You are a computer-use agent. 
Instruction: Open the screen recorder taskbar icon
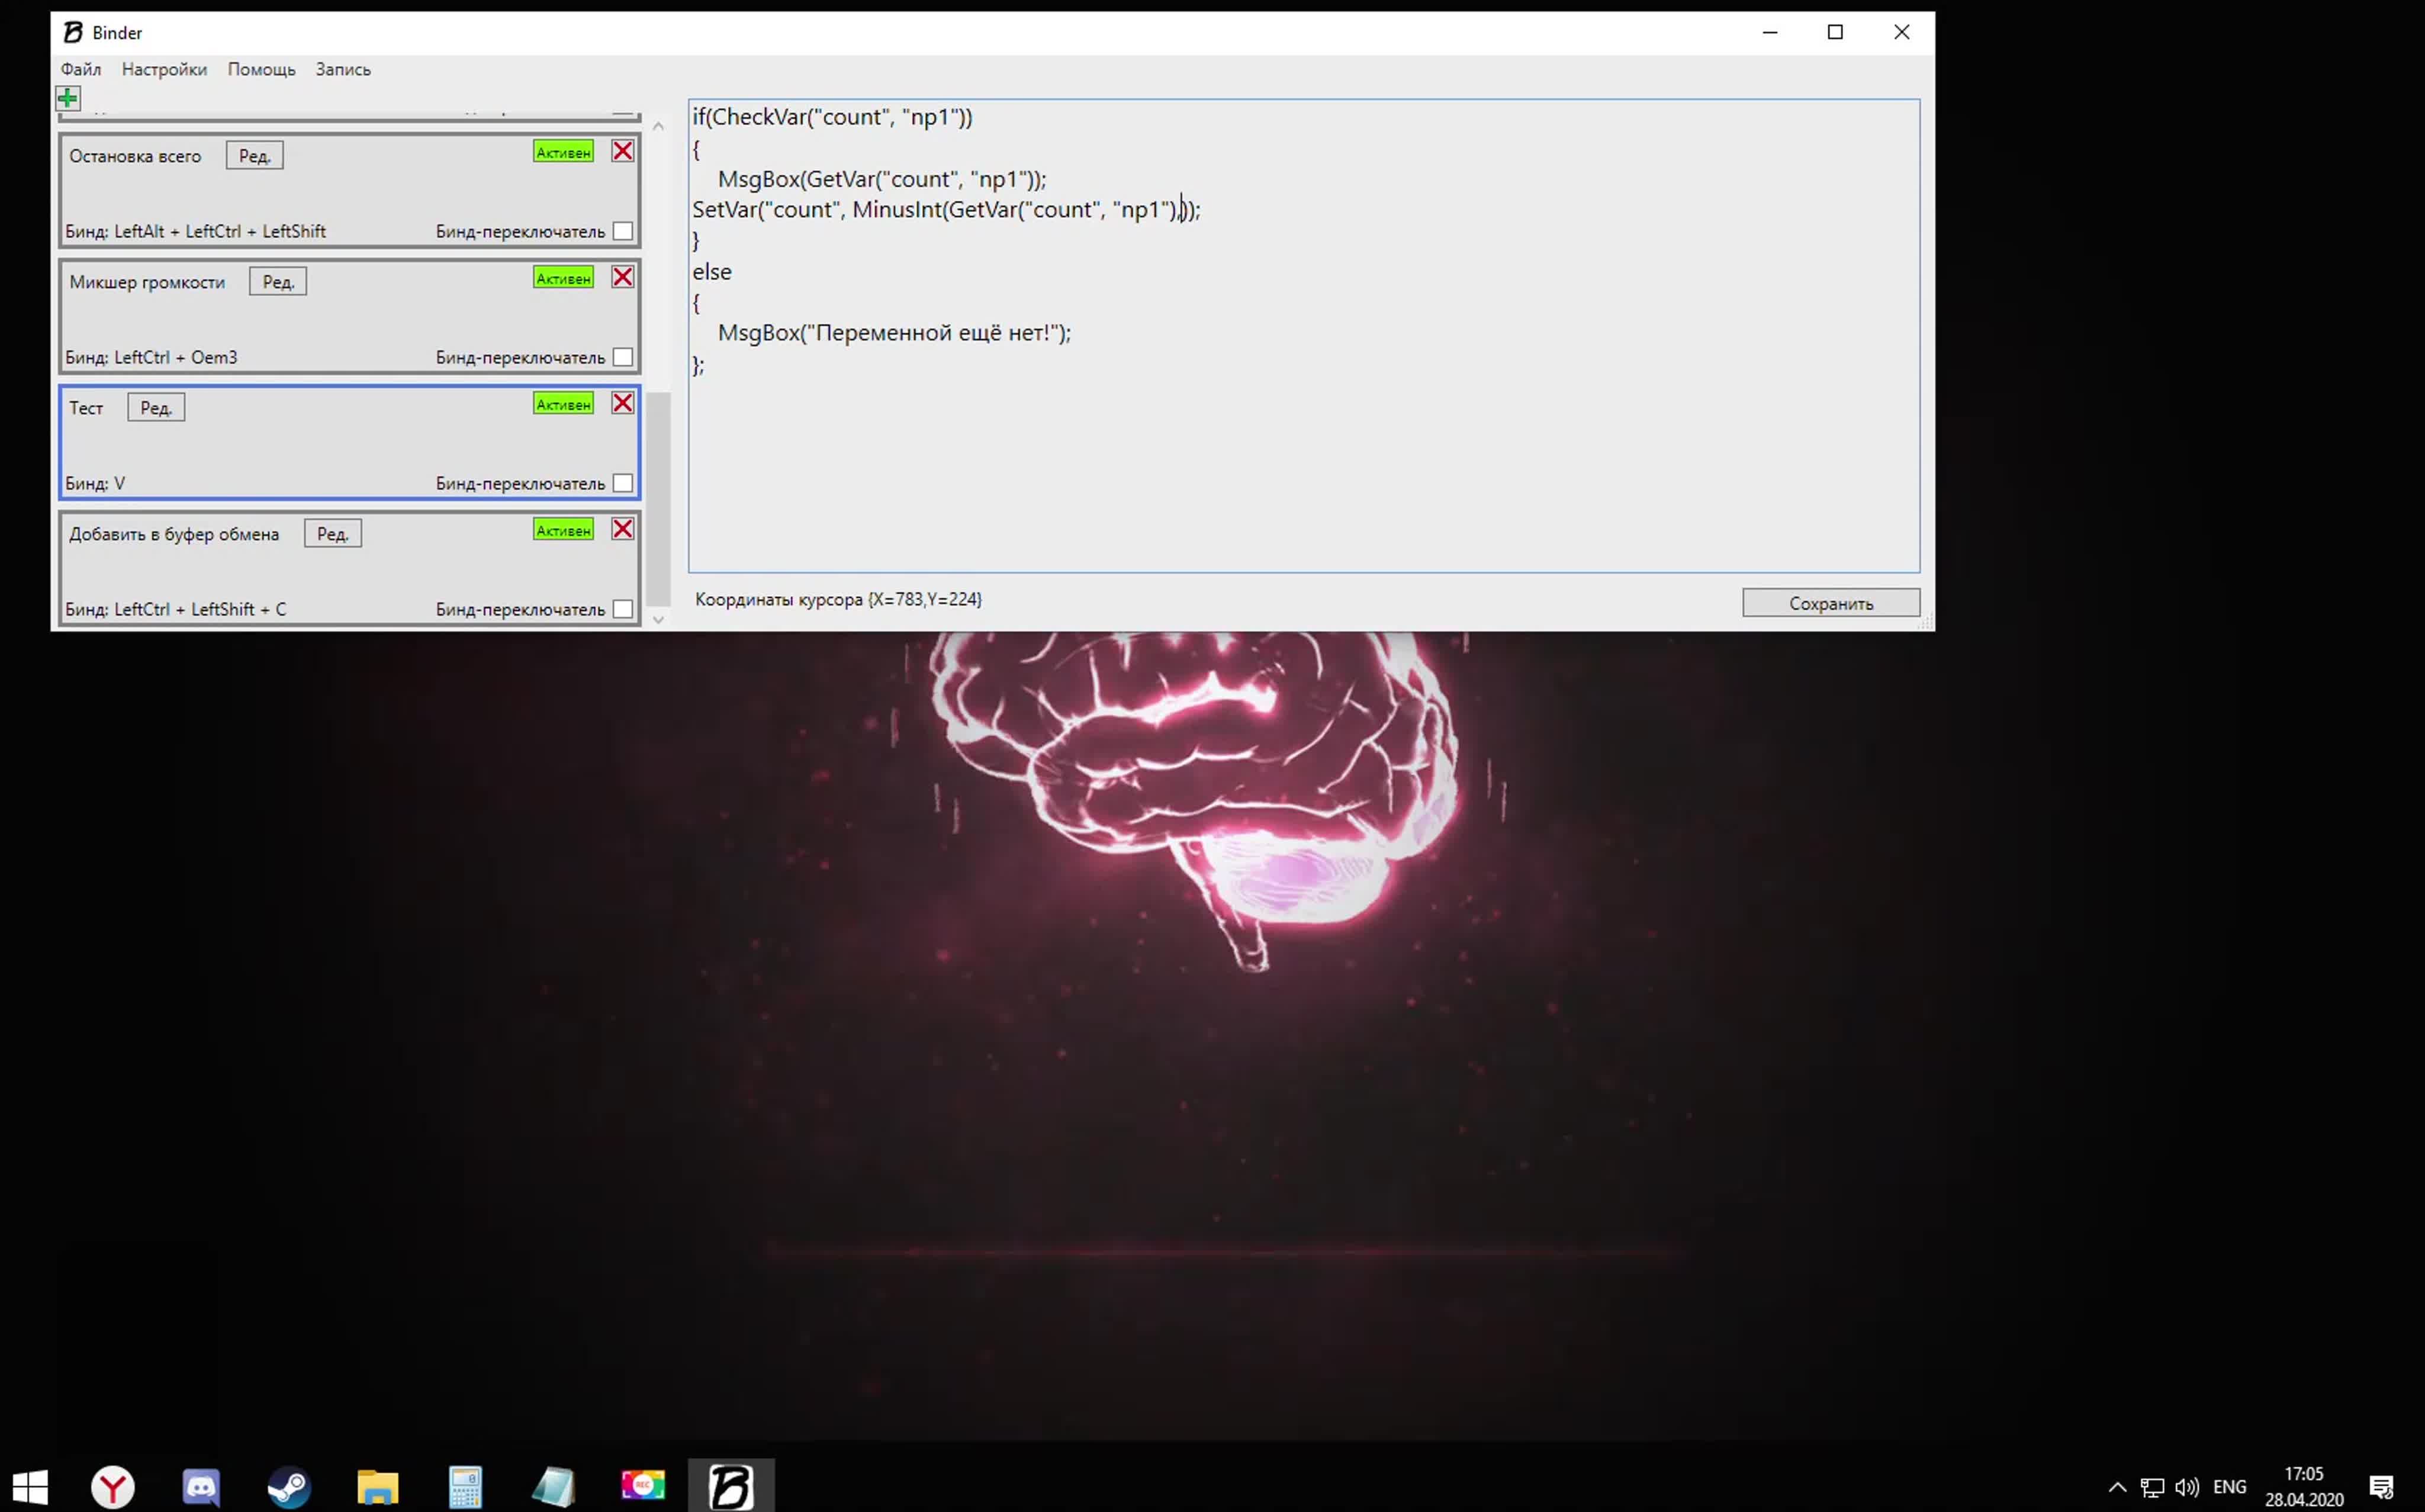pos(642,1486)
